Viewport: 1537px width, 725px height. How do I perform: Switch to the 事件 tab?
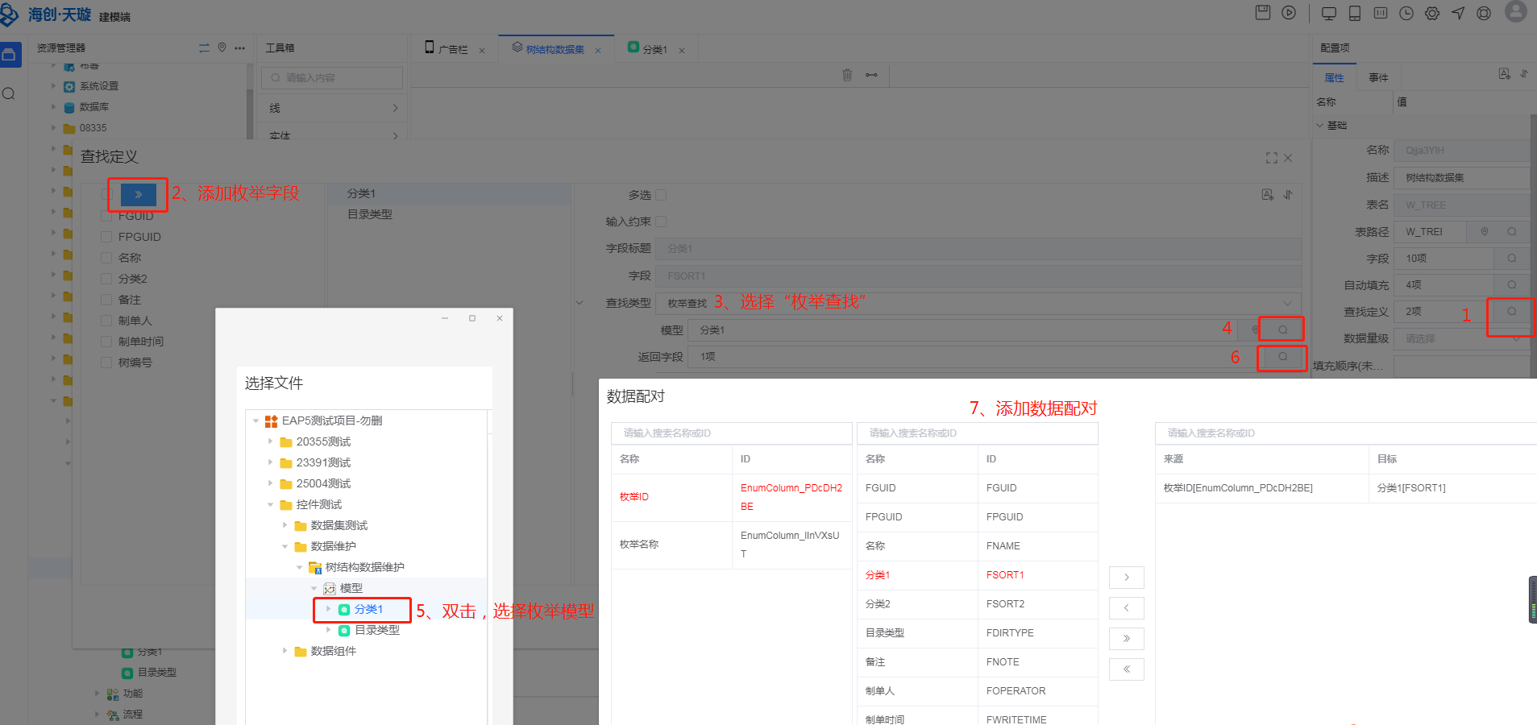tap(1378, 78)
